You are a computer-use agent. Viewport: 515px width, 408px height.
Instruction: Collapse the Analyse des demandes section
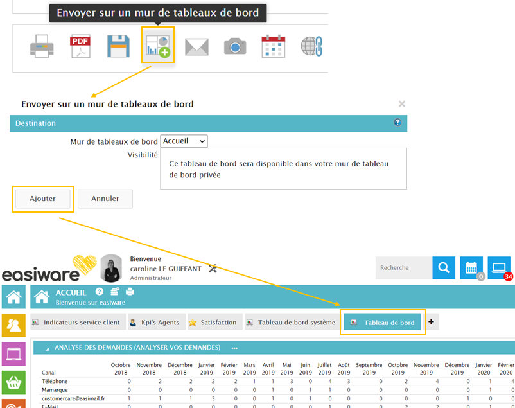tap(47, 348)
